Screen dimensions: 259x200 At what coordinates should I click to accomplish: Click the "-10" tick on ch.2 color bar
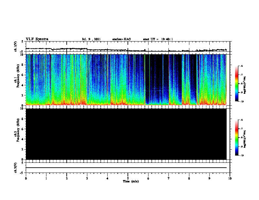click(242, 156)
